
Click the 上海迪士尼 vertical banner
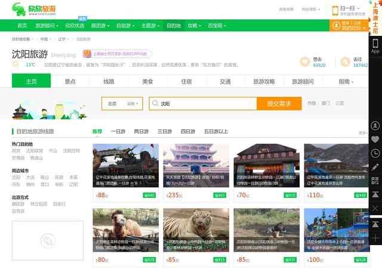click(x=375, y=17)
